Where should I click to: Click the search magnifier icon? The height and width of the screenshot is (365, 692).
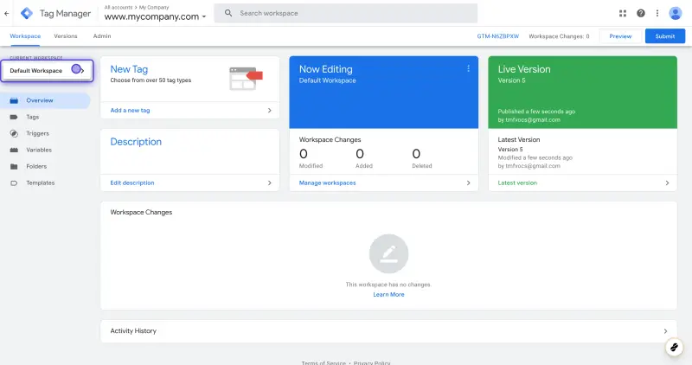tap(228, 13)
